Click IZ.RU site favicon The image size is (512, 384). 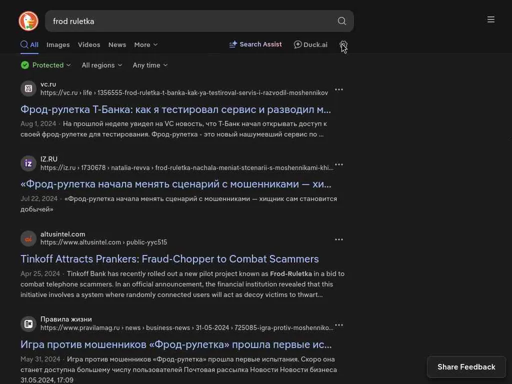[x=28, y=163]
